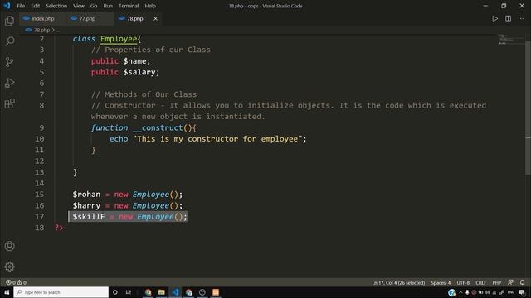Click the ENG language indicator in tray

(x=511, y=292)
